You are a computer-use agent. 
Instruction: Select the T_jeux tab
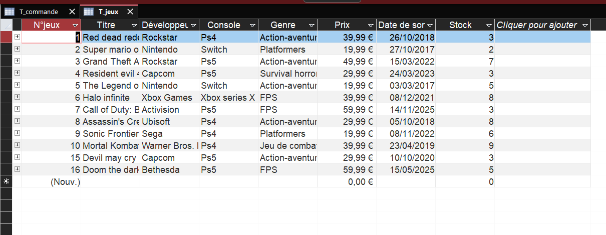pos(108,12)
